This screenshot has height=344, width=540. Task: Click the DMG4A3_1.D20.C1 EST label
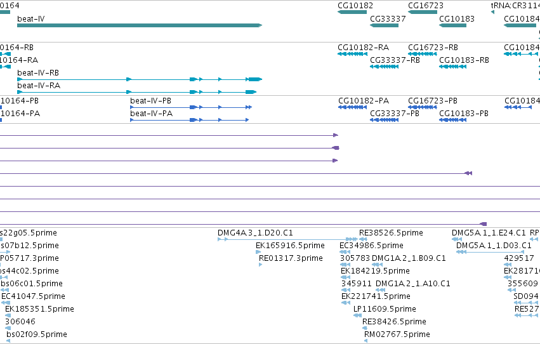pos(255,233)
